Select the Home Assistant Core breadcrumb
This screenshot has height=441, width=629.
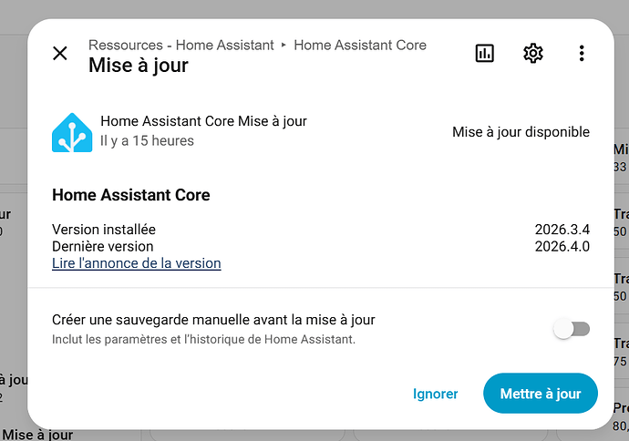[x=359, y=45]
